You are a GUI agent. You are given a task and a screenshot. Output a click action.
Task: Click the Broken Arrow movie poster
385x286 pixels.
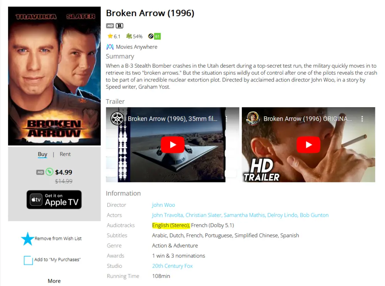coord(54,76)
